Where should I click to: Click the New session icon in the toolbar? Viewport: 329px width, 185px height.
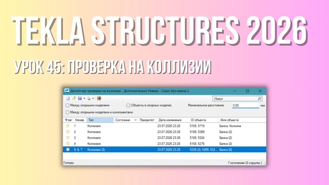tap(68, 98)
